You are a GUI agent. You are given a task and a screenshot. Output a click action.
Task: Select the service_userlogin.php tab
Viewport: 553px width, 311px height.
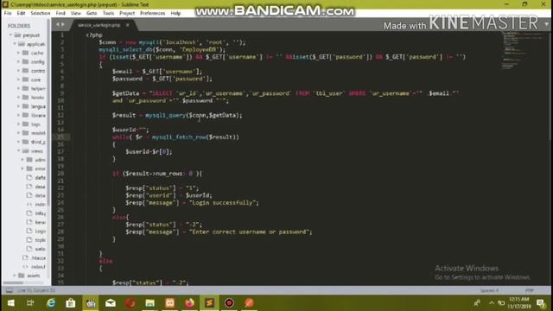click(x=99, y=25)
